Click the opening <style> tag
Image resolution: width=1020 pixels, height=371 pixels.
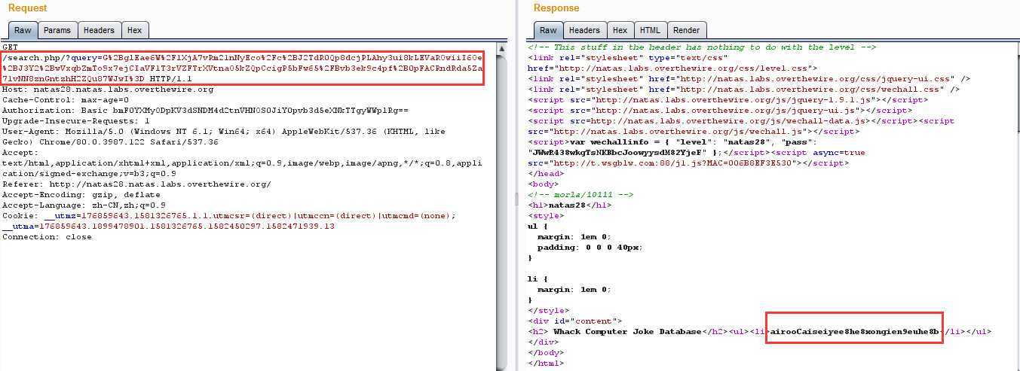coord(546,215)
